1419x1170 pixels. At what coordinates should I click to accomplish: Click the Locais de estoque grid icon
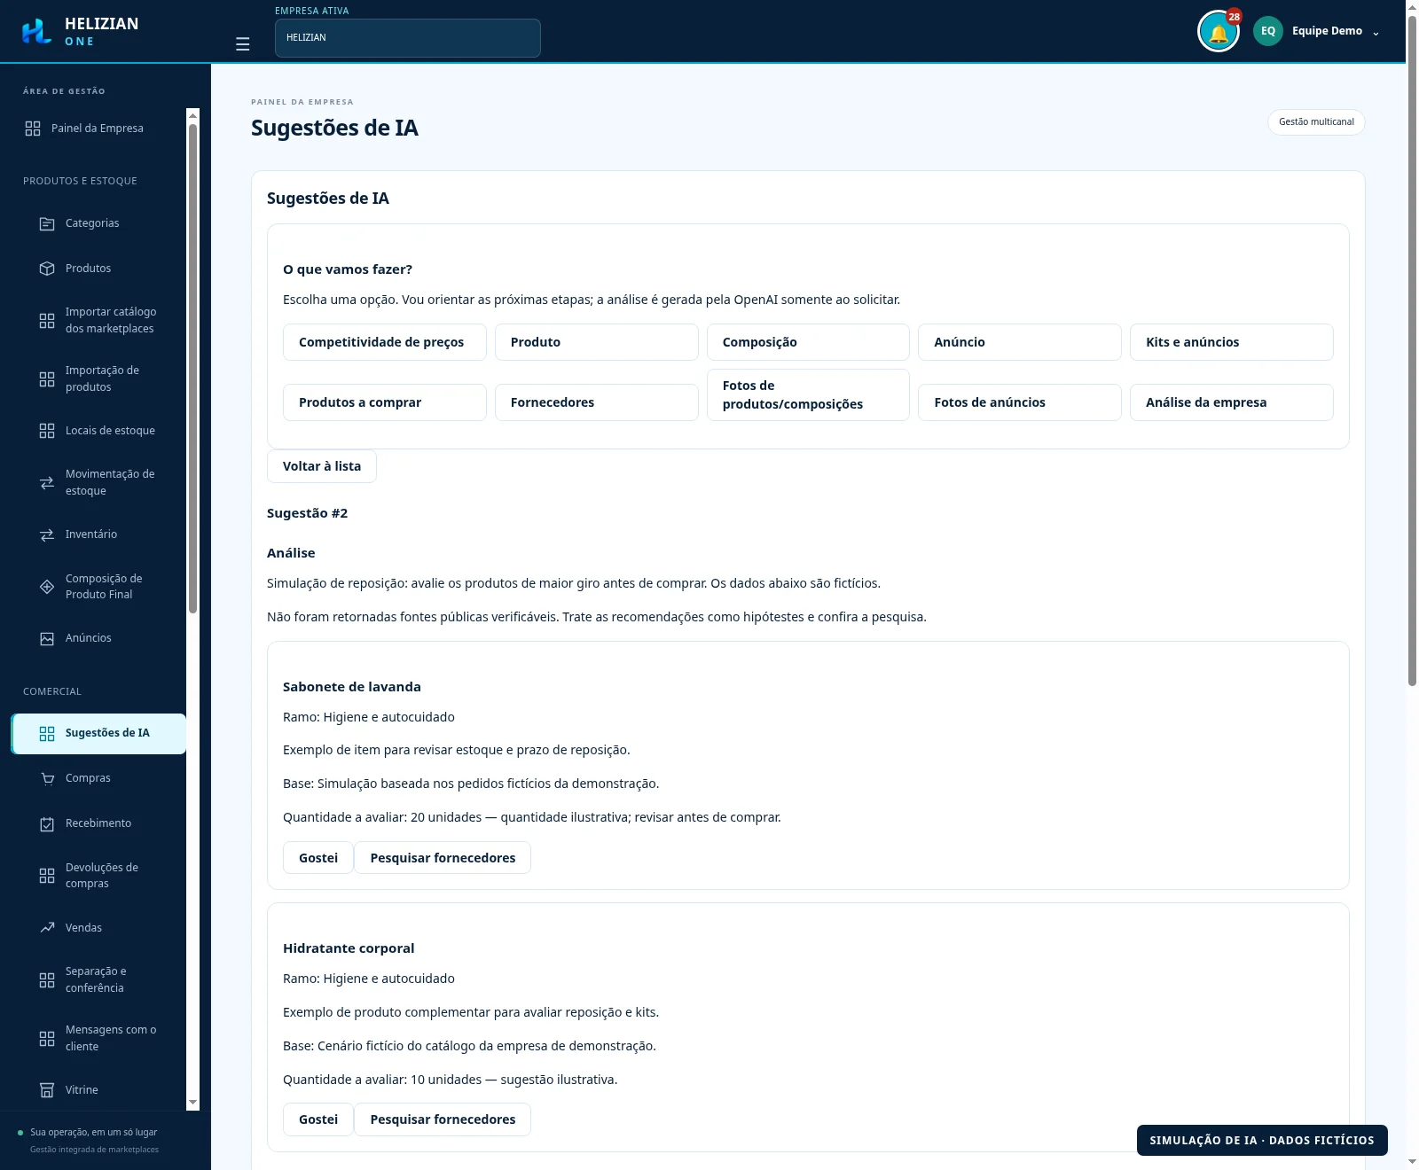47,431
